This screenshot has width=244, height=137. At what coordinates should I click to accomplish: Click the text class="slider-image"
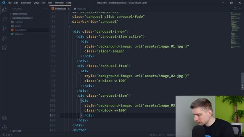pos(104,51)
